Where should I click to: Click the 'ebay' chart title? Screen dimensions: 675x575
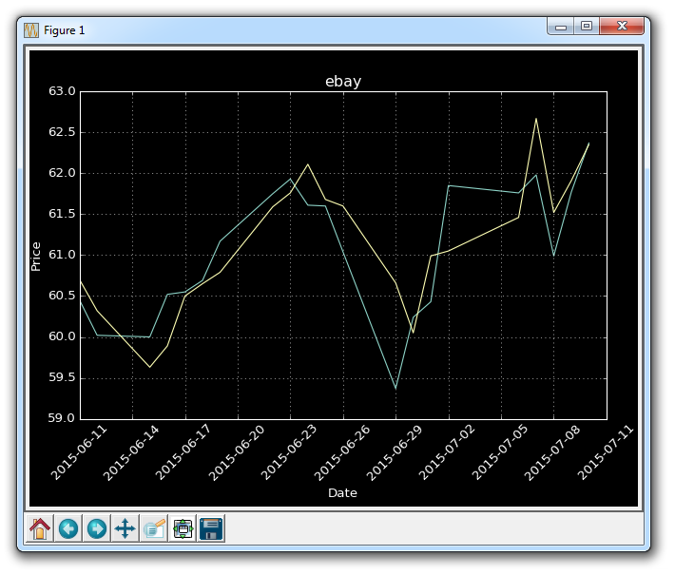[343, 82]
